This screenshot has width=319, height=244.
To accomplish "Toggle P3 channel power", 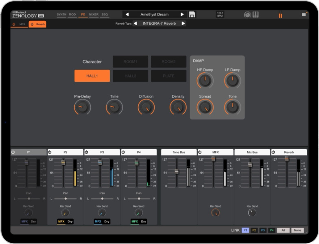I will tap(86, 152).
